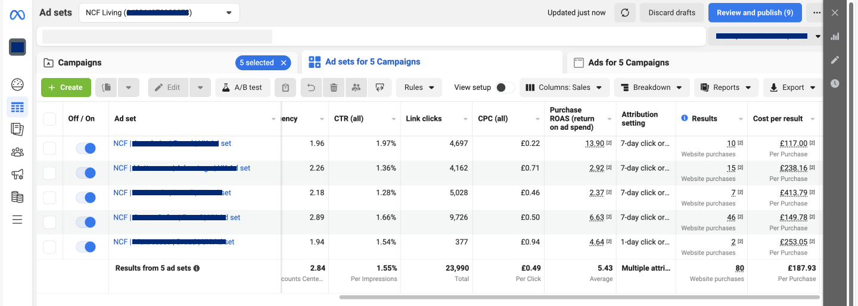The width and height of the screenshot is (858, 306).
Task: Open Audiences from the left sidebar
Action: (x=17, y=152)
